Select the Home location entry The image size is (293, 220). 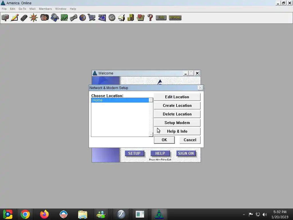coord(120,100)
